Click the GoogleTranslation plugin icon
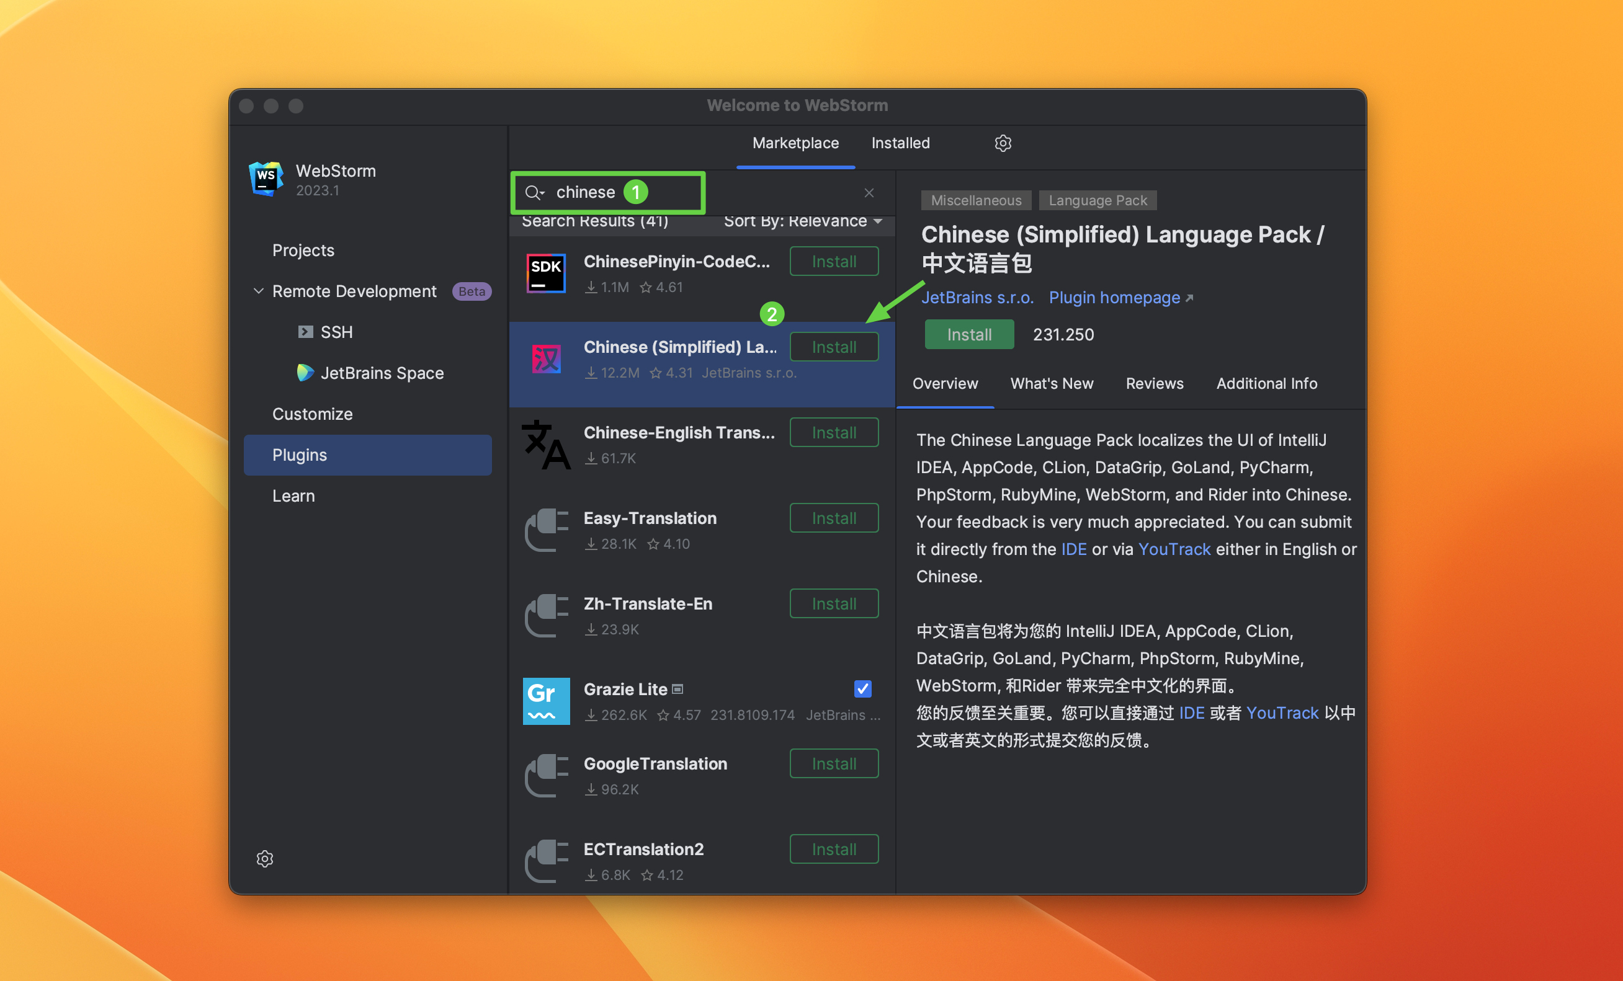The image size is (1623, 981). click(546, 776)
